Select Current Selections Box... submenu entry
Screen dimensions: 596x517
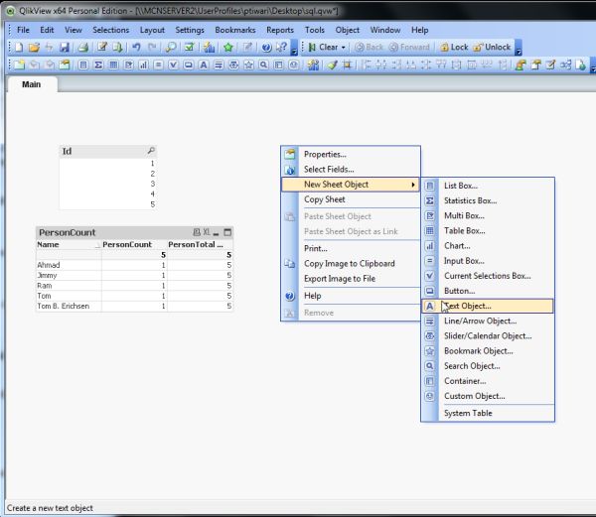point(488,276)
